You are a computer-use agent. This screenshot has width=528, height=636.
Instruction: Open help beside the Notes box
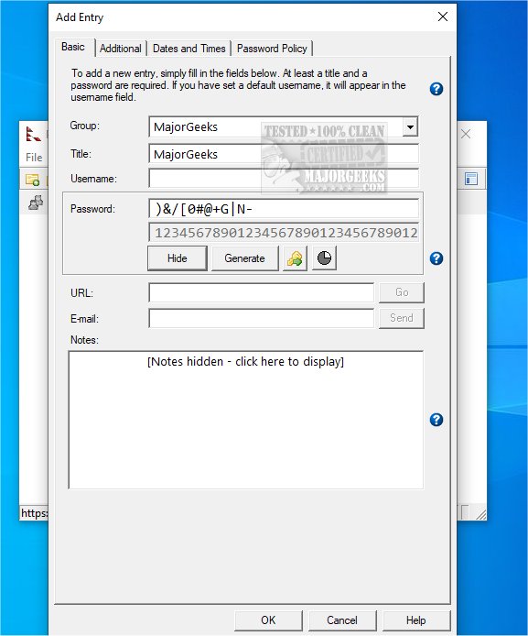click(x=436, y=420)
